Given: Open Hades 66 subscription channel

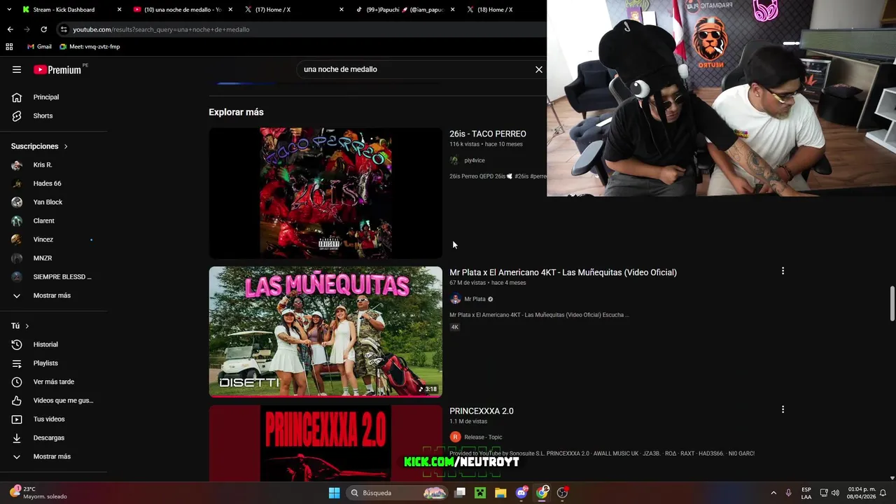Looking at the screenshot, I should coord(47,183).
